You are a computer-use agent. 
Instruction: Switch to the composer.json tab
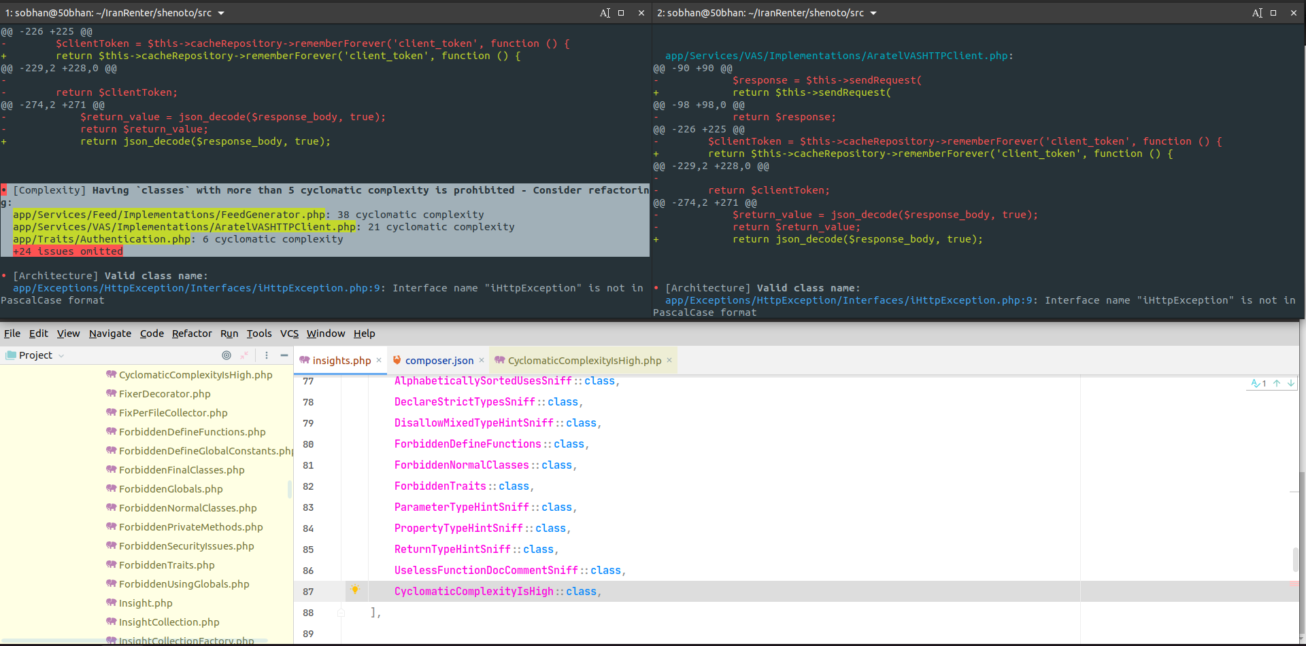point(438,361)
